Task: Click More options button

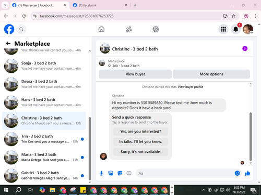Action: (x=211, y=74)
